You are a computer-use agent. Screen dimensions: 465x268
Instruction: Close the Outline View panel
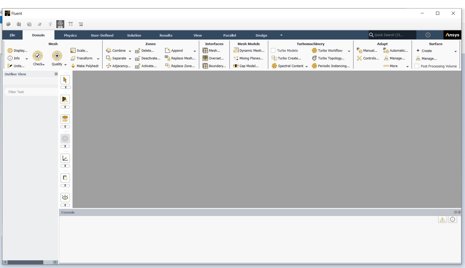(56, 74)
